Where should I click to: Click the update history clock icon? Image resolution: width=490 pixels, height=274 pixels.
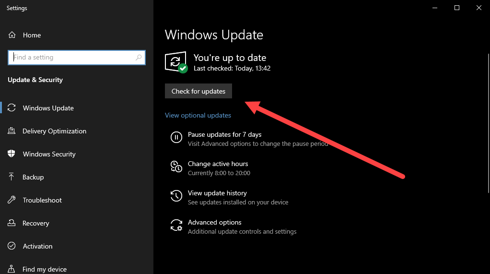coord(176,196)
